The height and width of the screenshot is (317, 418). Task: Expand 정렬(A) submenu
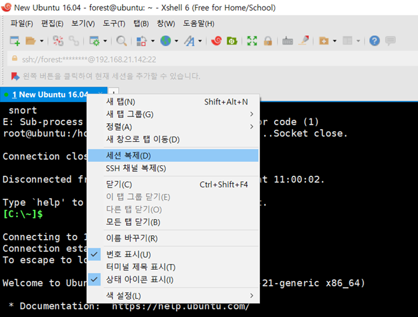pos(173,127)
